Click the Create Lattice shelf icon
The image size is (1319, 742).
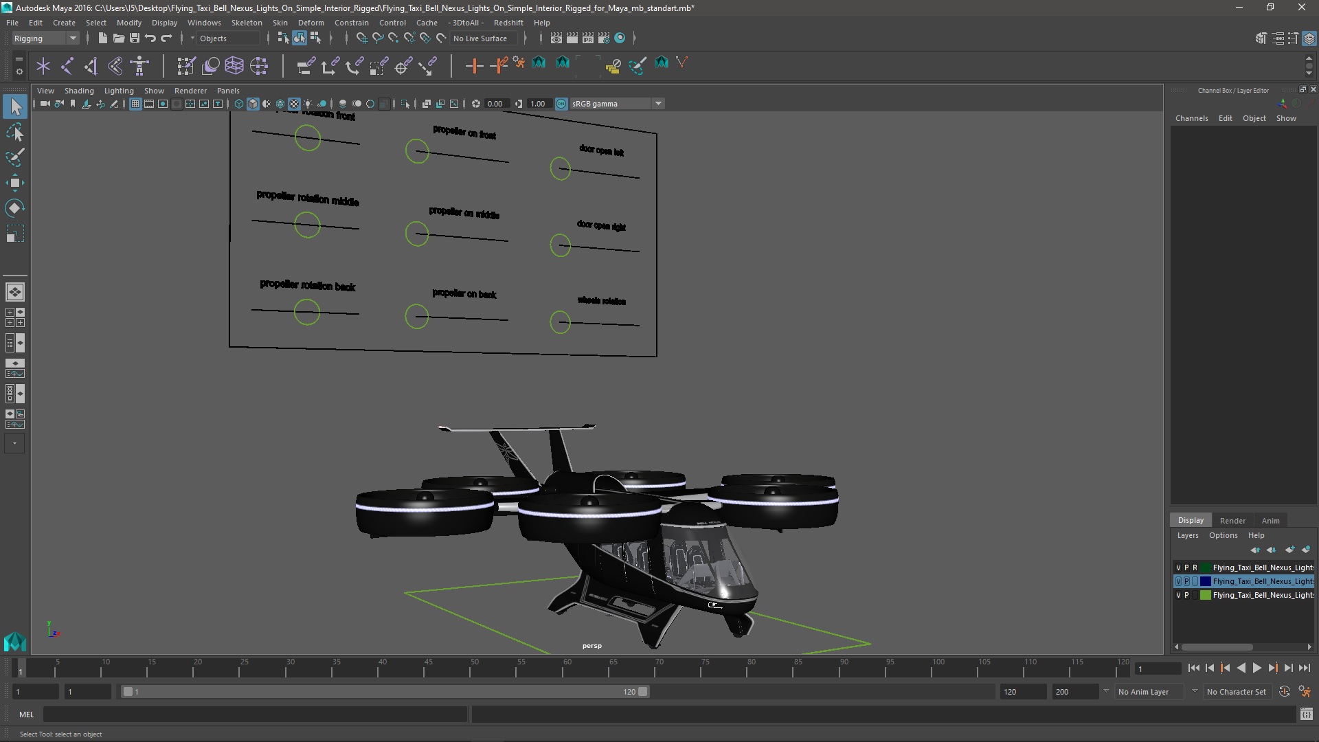[x=234, y=66]
